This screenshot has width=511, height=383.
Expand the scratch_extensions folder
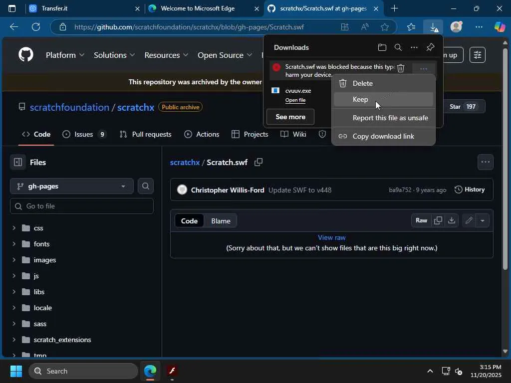[x=14, y=340]
